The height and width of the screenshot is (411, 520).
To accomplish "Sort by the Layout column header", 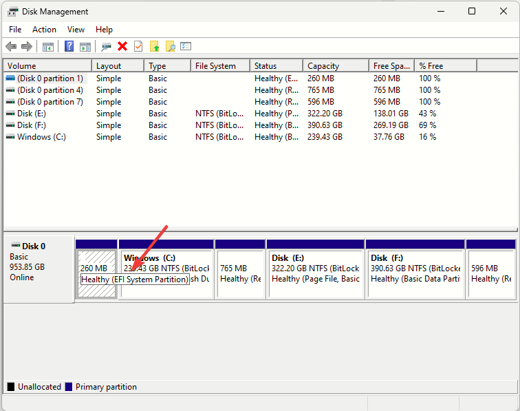I will [x=118, y=66].
